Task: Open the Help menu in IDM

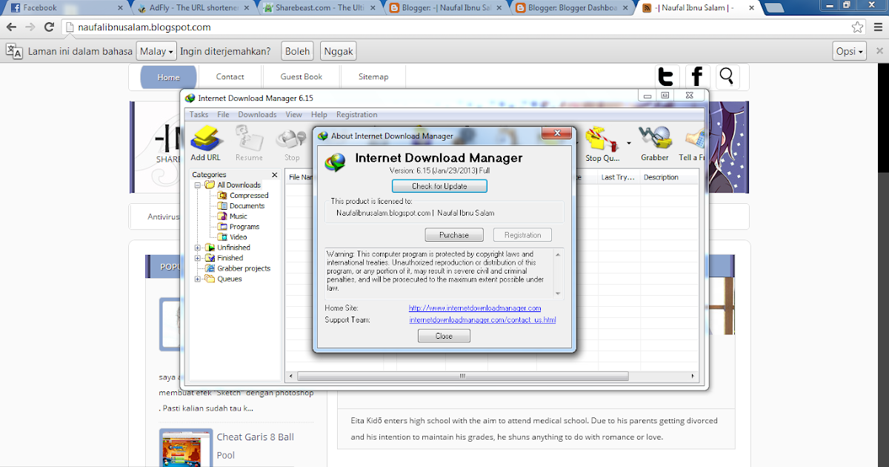Action: [x=319, y=114]
